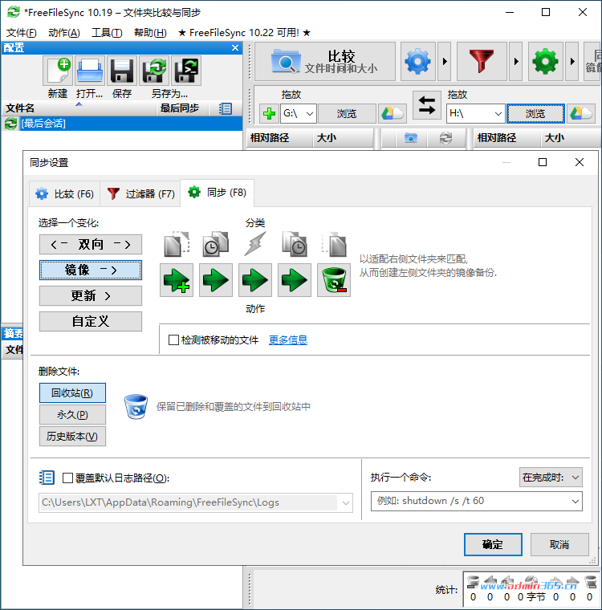Click right side 浏览 button
602x610 pixels.
(536, 114)
